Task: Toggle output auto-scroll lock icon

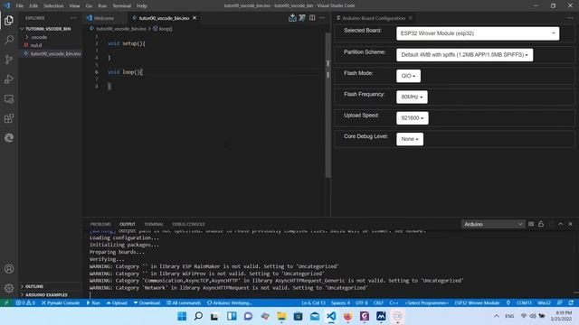Action: pos(541,224)
